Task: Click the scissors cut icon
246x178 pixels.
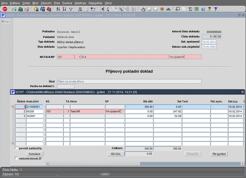Action: tap(102, 9)
